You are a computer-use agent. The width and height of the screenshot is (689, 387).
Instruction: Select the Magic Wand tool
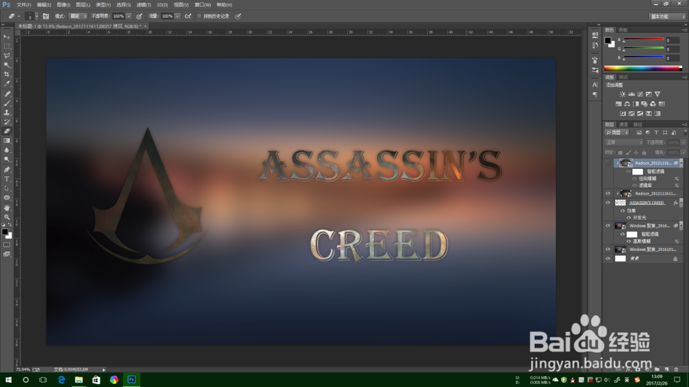click(x=7, y=65)
